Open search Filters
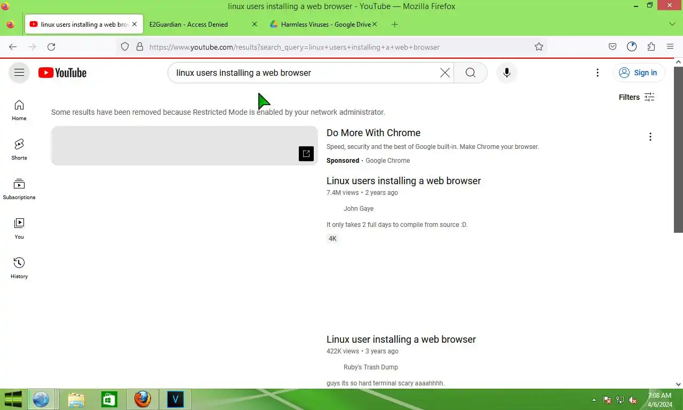Screen dimensions: 683x410 pyautogui.click(x=637, y=97)
